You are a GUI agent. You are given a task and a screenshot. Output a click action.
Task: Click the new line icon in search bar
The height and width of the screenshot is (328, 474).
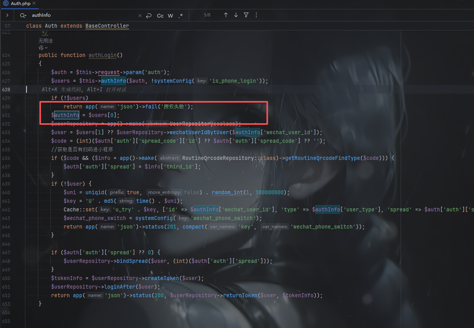[149, 16]
